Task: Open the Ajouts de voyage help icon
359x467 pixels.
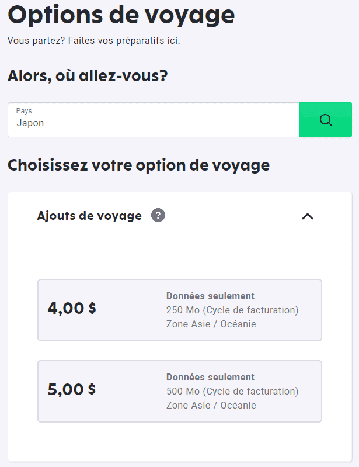Action: [x=158, y=216]
